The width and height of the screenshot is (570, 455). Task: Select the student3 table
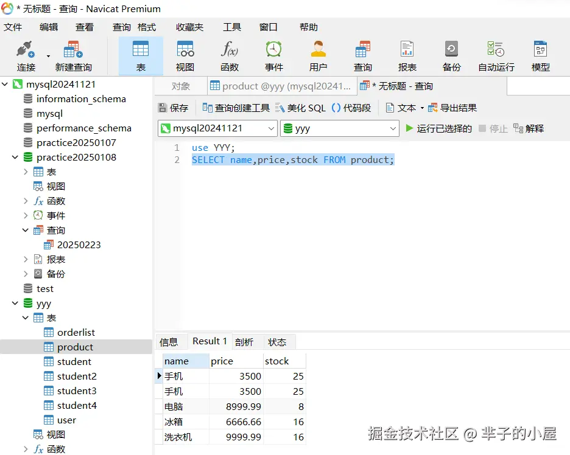[77, 391]
